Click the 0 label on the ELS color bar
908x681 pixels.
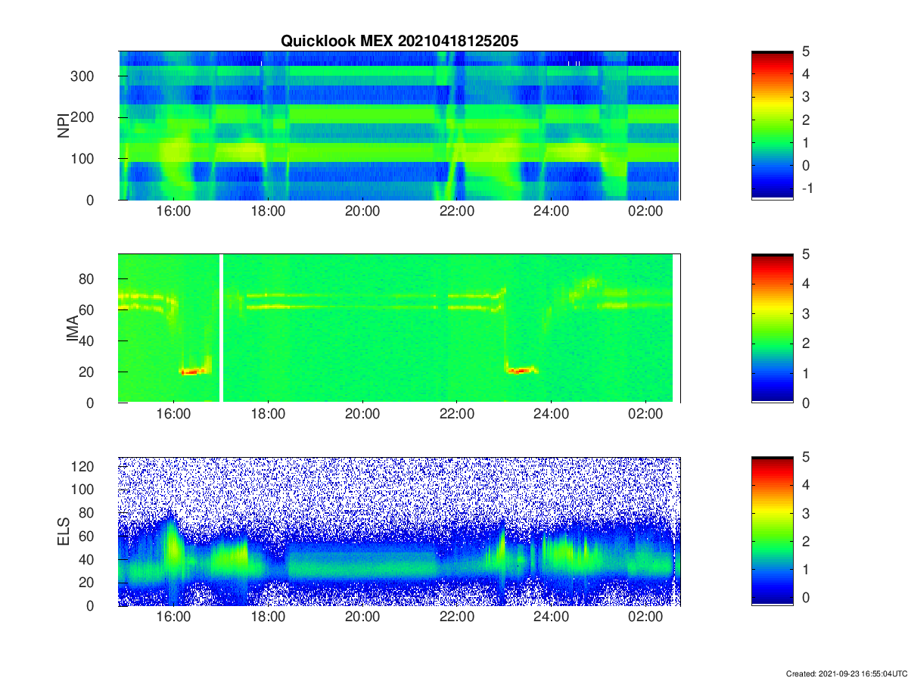pyautogui.click(x=806, y=598)
